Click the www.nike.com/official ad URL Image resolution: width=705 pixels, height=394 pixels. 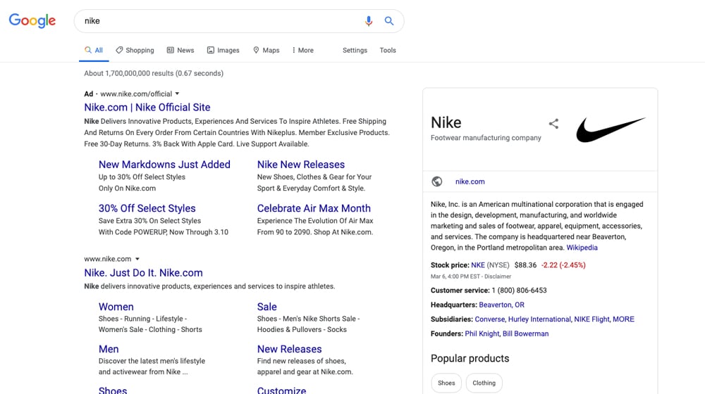pos(136,94)
